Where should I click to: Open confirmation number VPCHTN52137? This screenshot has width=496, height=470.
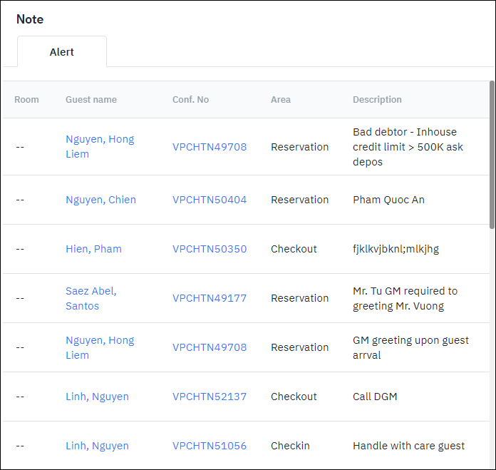click(x=210, y=397)
